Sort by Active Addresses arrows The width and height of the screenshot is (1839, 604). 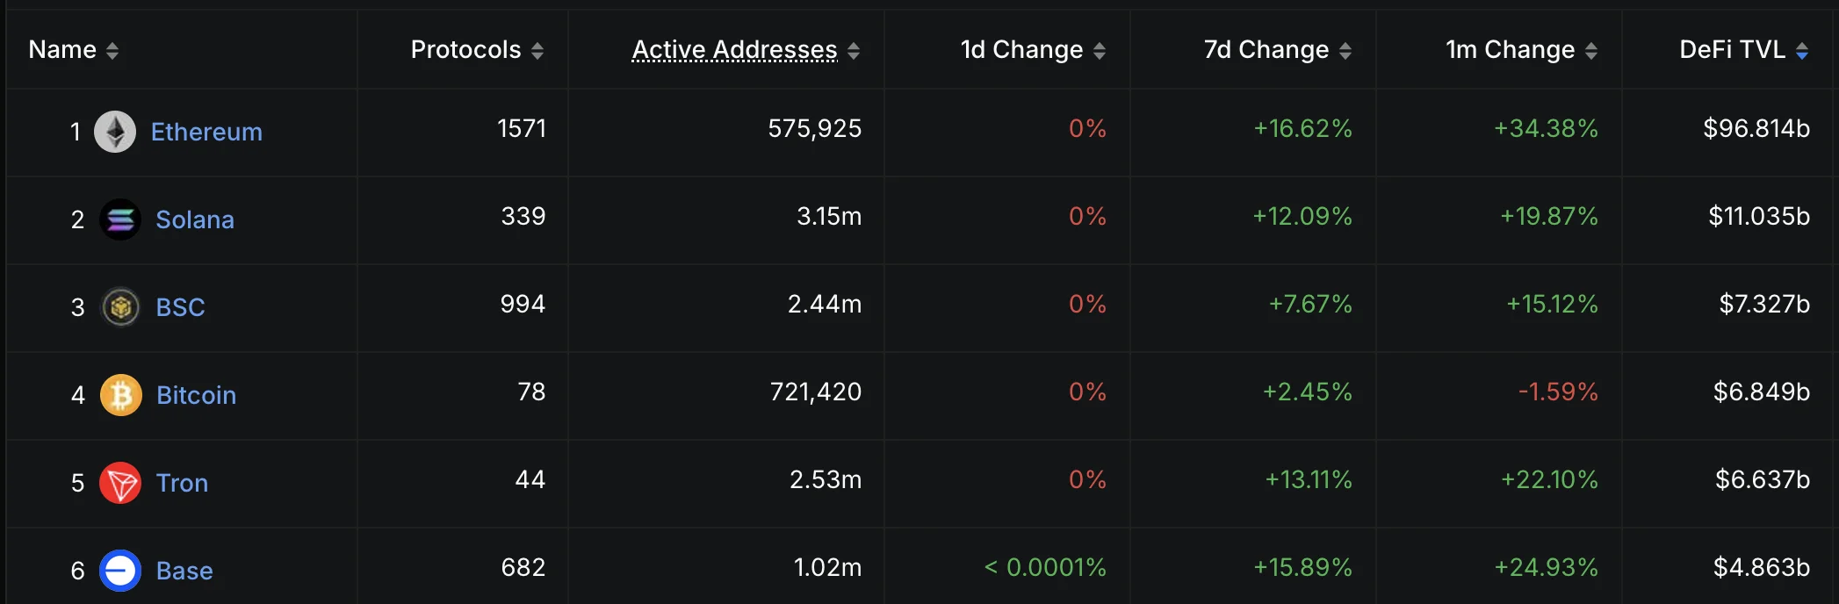[x=854, y=51]
